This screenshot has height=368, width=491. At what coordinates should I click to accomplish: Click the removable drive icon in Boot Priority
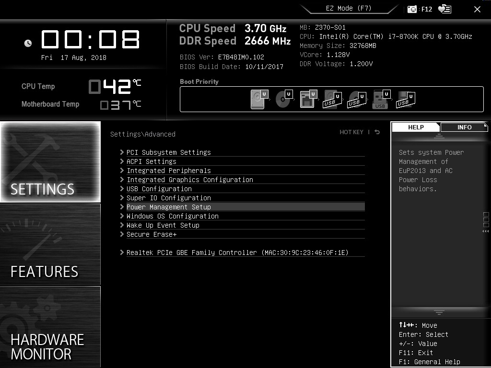point(307,99)
